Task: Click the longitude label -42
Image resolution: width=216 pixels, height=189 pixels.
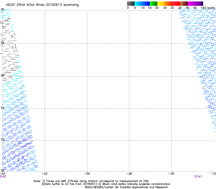Action: (x=45, y=174)
